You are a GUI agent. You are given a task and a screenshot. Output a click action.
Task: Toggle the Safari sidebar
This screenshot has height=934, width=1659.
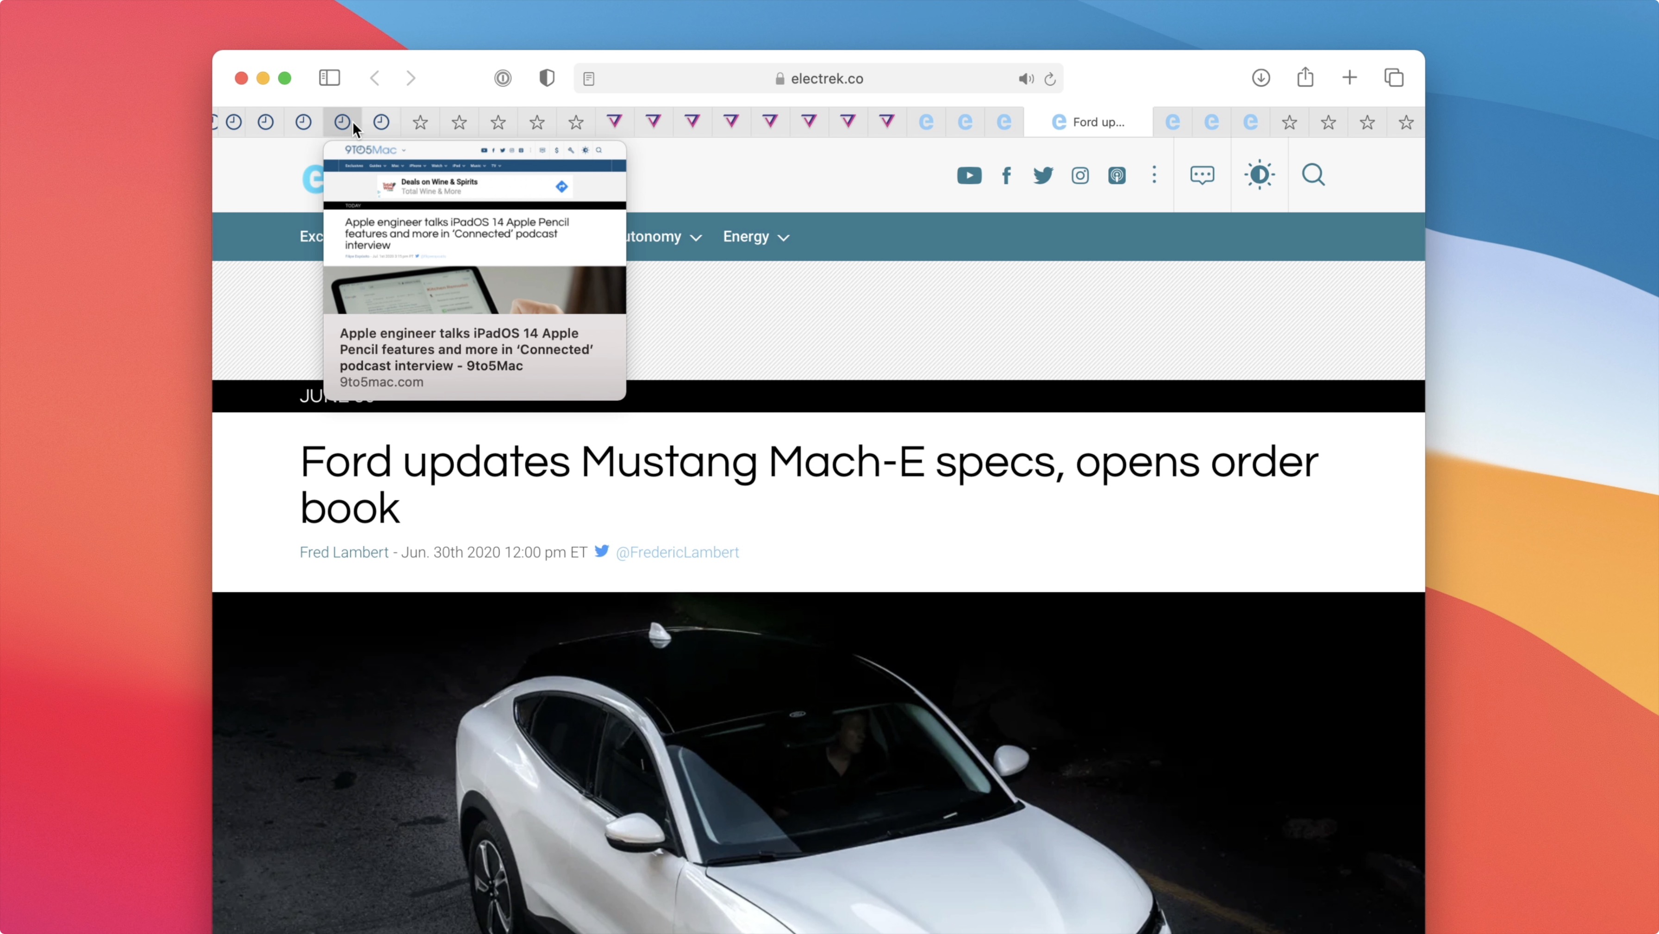(x=329, y=78)
